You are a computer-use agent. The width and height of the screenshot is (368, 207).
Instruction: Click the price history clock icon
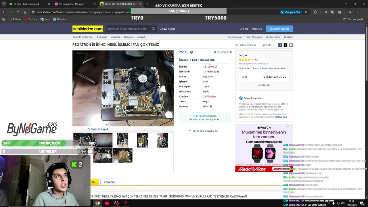tap(191, 52)
